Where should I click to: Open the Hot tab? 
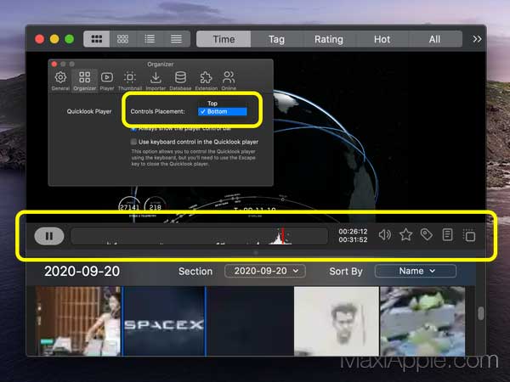pyautogui.click(x=382, y=39)
